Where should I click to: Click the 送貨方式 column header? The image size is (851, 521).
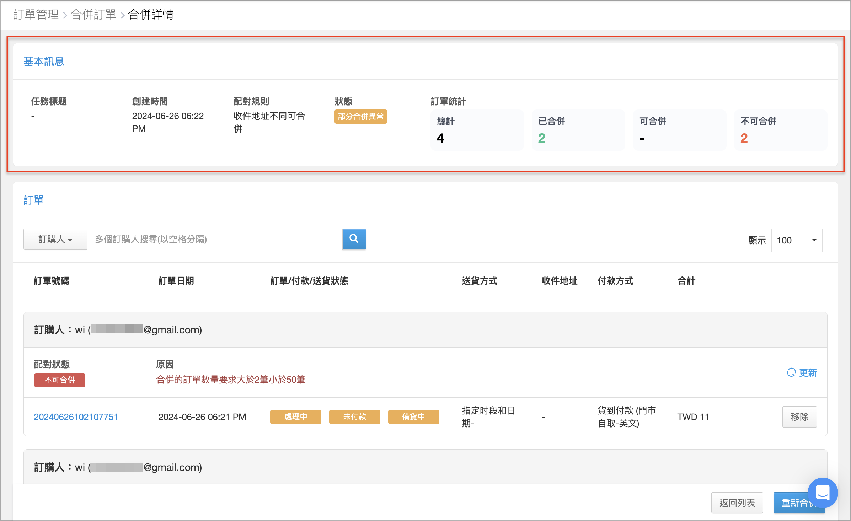coord(480,281)
